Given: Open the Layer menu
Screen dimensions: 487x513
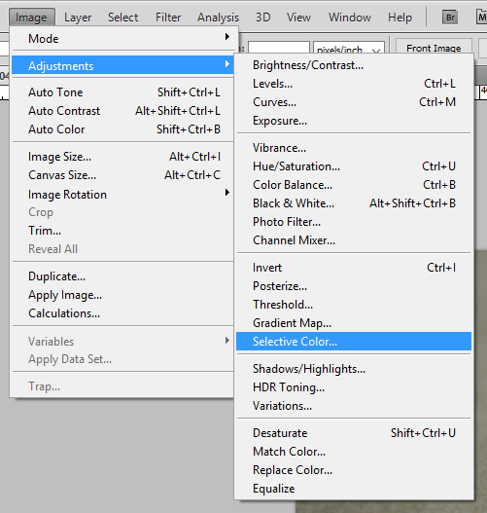Looking at the screenshot, I should coord(78,17).
